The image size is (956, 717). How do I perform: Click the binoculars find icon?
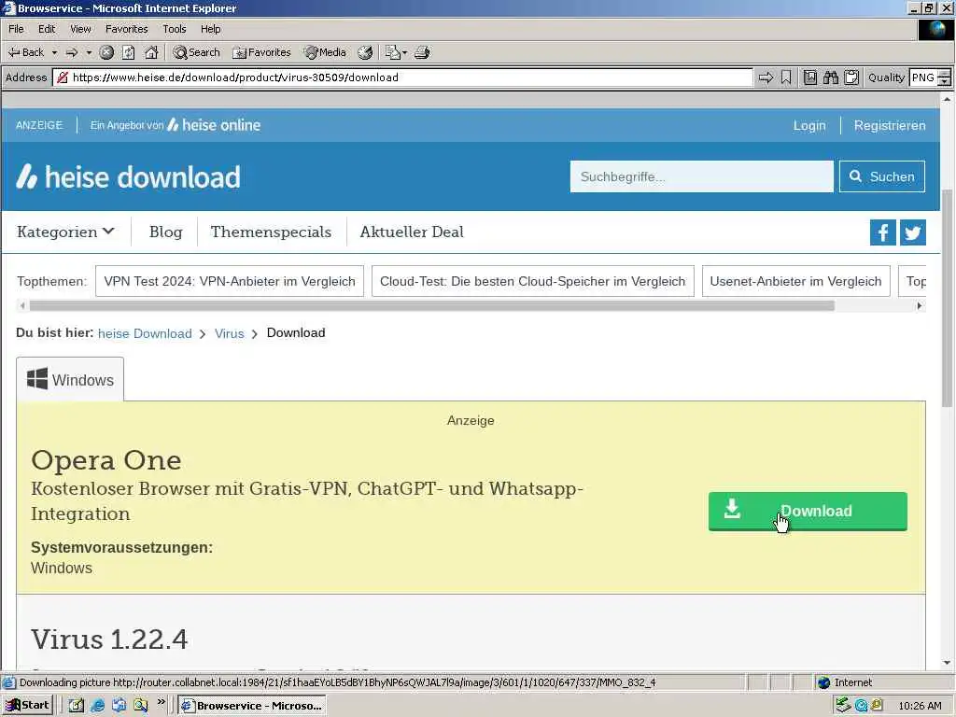pyautogui.click(x=830, y=77)
